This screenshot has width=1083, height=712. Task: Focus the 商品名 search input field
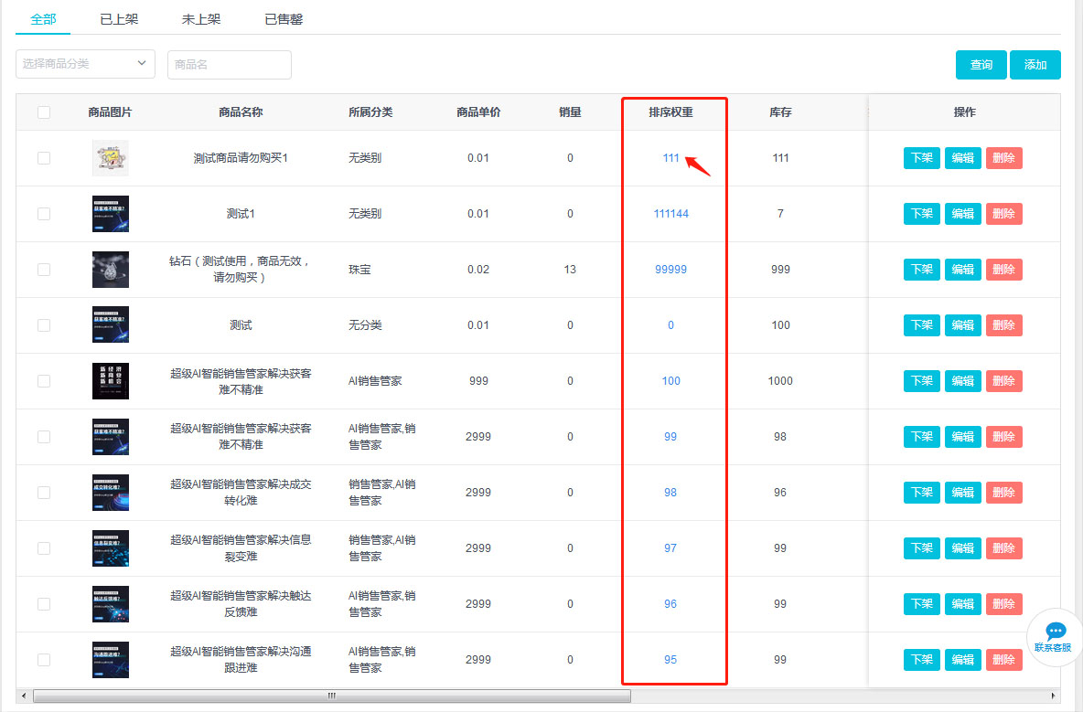click(x=229, y=65)
